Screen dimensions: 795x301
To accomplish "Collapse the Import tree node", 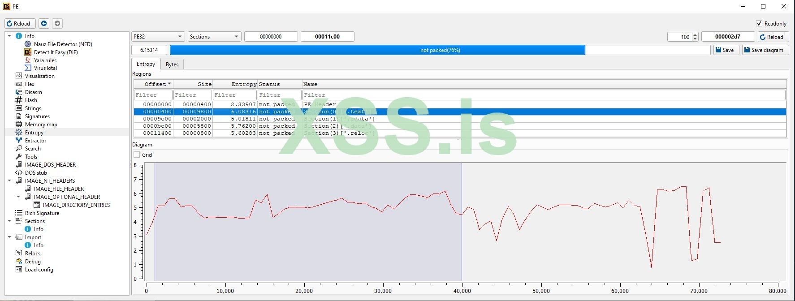I will pos(9,237).
